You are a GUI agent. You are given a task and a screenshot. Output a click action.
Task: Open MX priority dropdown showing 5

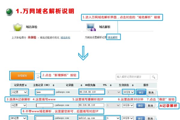coord(113,118)
